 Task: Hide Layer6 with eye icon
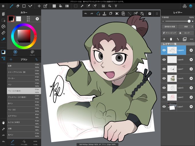pos(164,60)
